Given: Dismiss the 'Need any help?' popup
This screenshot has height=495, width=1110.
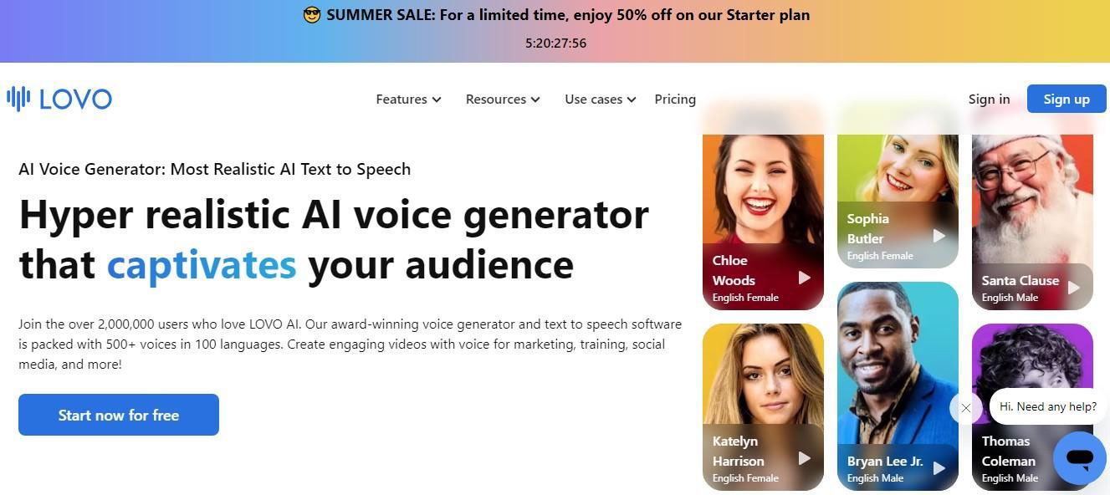Looking at the screenshot, I should [965, 408].
